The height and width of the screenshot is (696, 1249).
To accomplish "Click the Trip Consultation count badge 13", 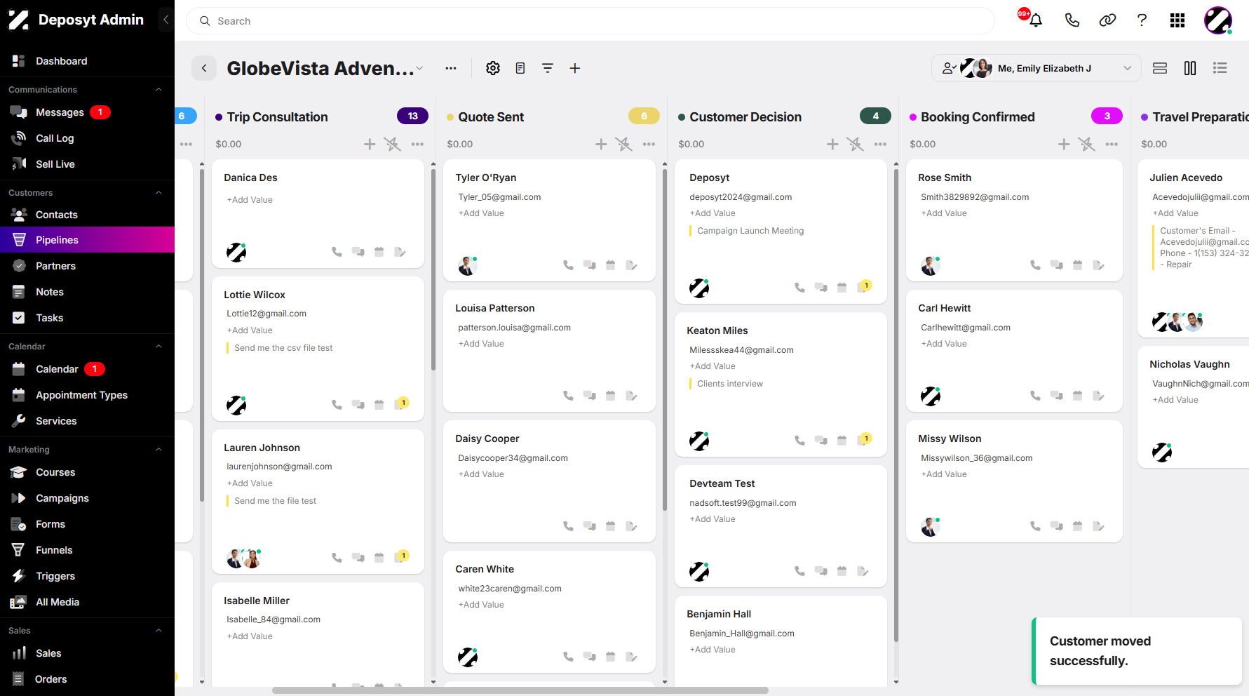I will coord(413,116).
